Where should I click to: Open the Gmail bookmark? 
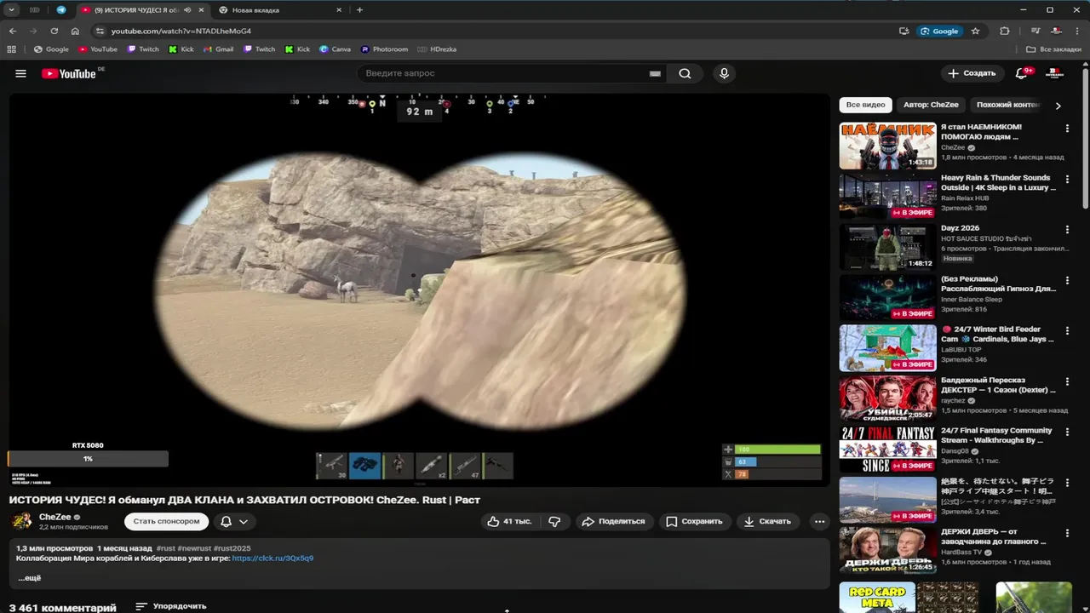pos(218,49)
